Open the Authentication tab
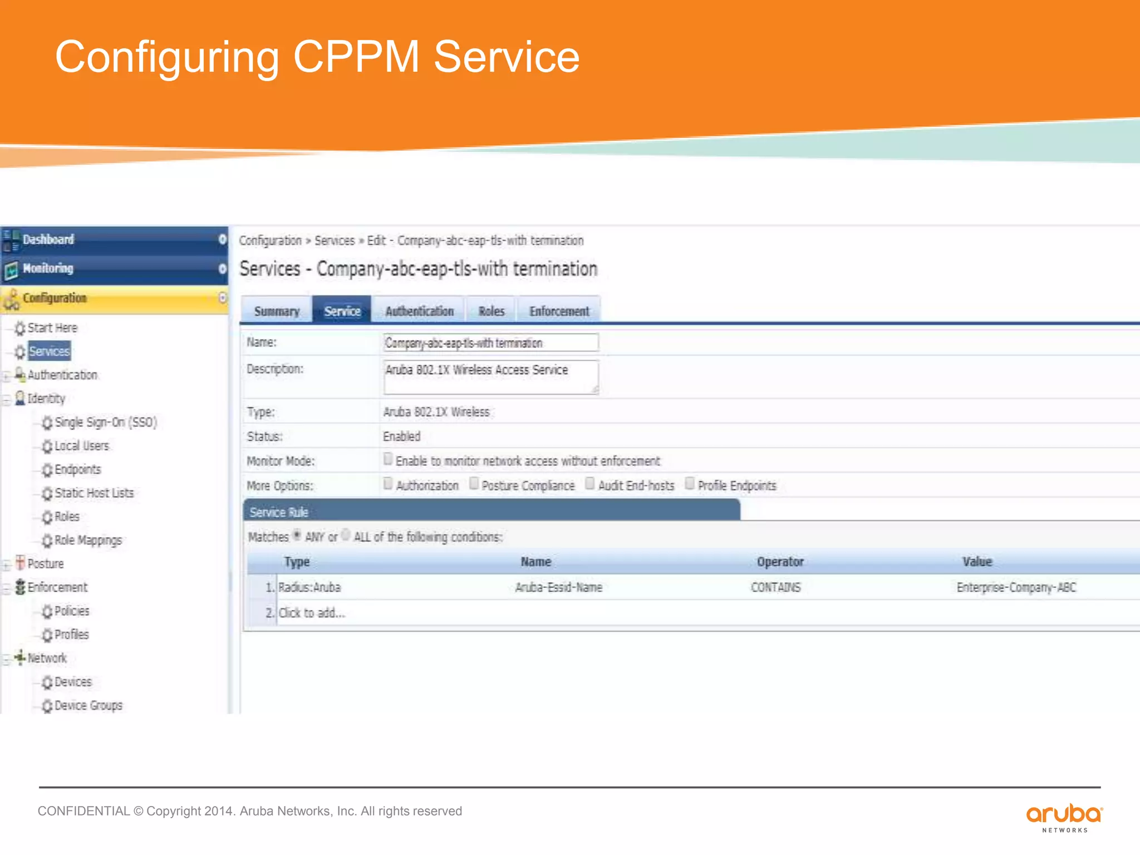This screenshot has height=855, width=1140. (419, 311)
